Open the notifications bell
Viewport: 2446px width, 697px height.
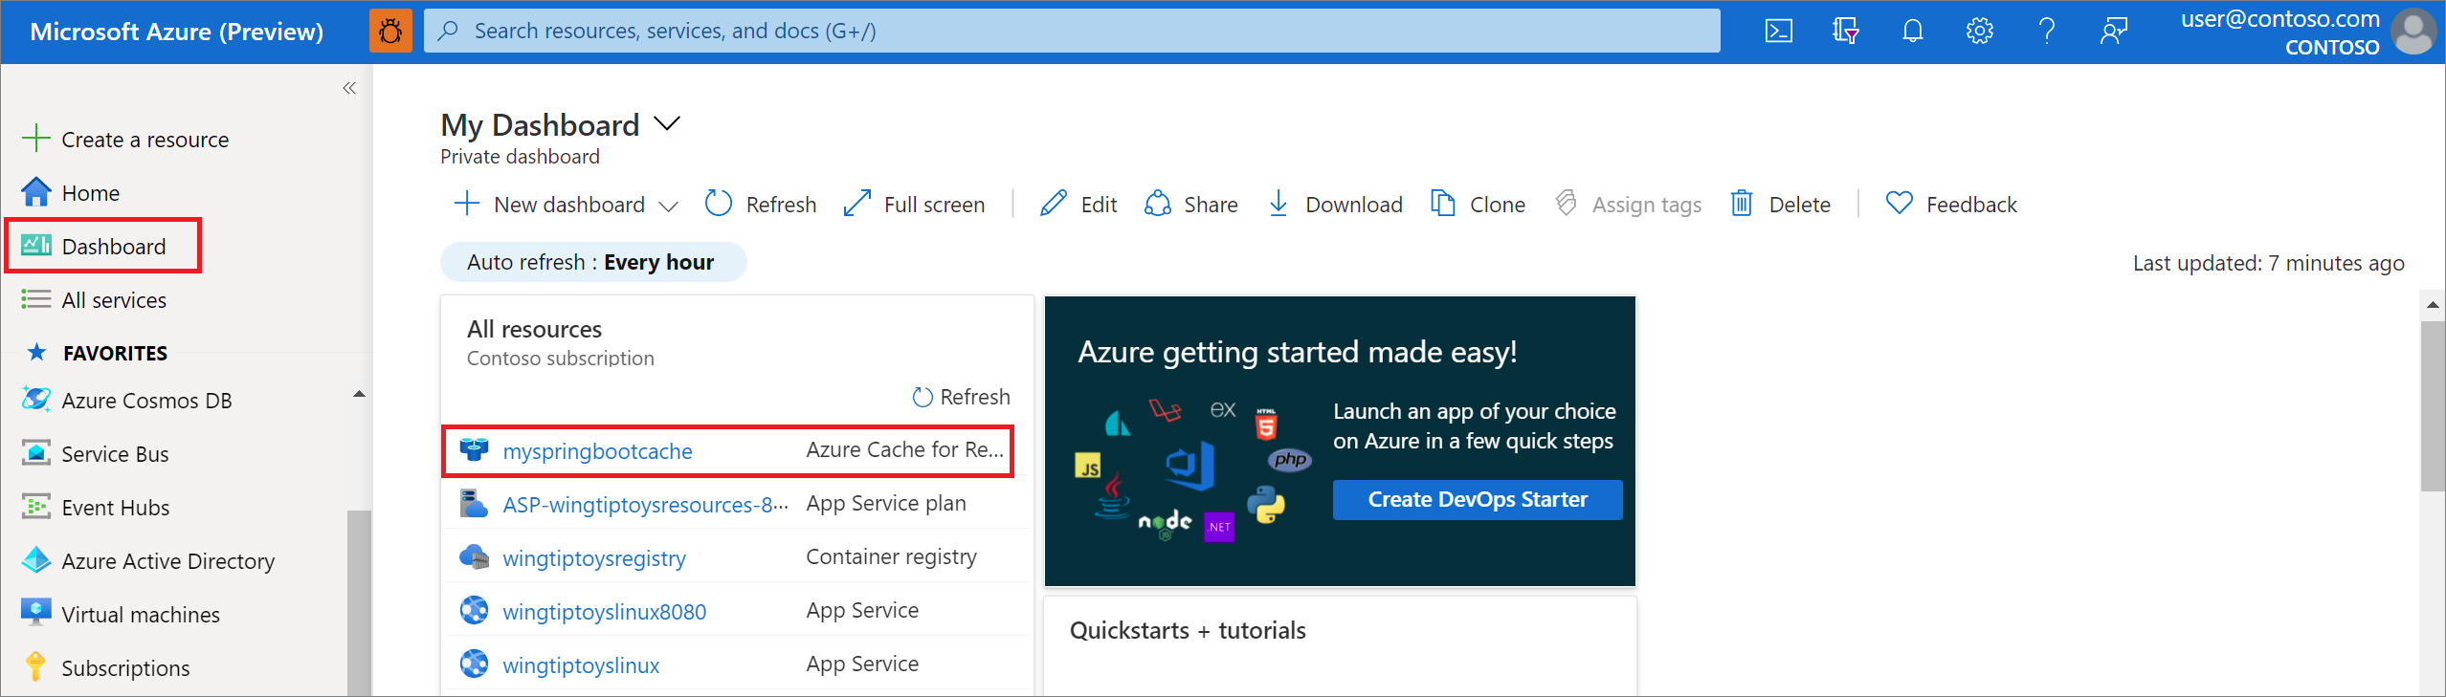tap(1913, 32)
